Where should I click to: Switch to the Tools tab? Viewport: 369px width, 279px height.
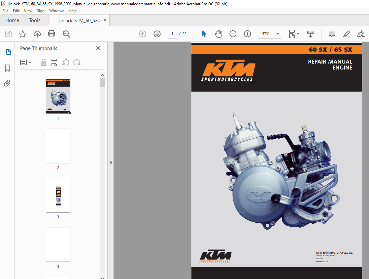click(x=35, y=20)
